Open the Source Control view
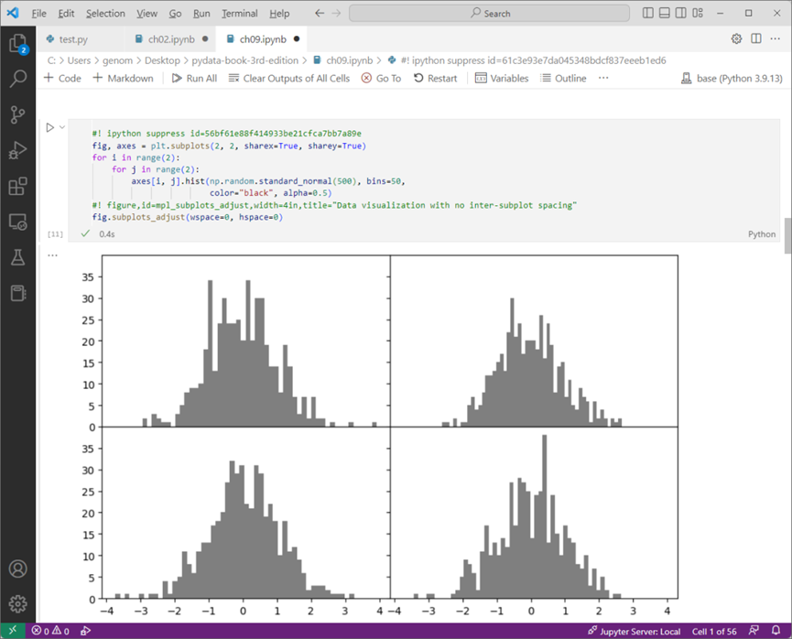792x639 pixels. (x=18, y=114)
